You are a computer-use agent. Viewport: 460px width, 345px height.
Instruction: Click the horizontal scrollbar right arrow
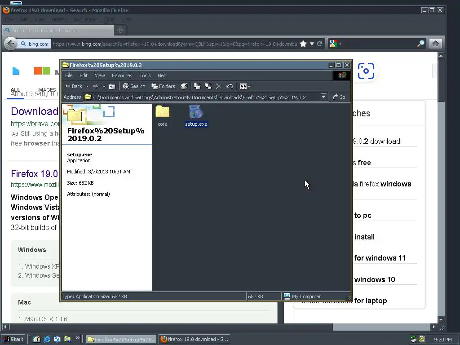[434, 327]
